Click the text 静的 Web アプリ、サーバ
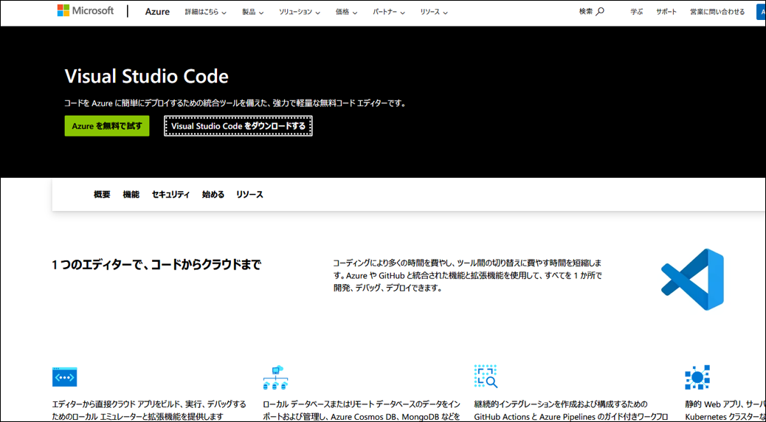Viewport: 766px width, 422px height. [x=725, y=410]
